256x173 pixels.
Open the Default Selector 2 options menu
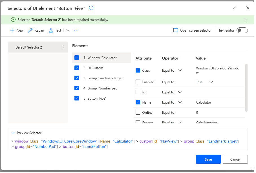tap(63, 47)
